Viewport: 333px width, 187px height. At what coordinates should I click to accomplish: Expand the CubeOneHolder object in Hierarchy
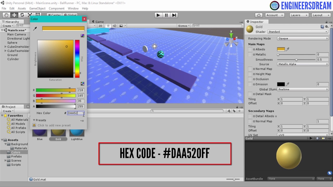click(5, 47)
